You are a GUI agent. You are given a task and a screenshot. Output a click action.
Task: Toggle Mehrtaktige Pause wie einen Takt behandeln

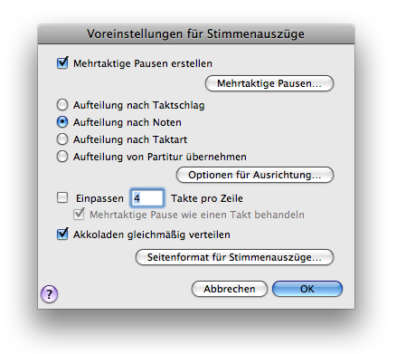coord(79,215)
